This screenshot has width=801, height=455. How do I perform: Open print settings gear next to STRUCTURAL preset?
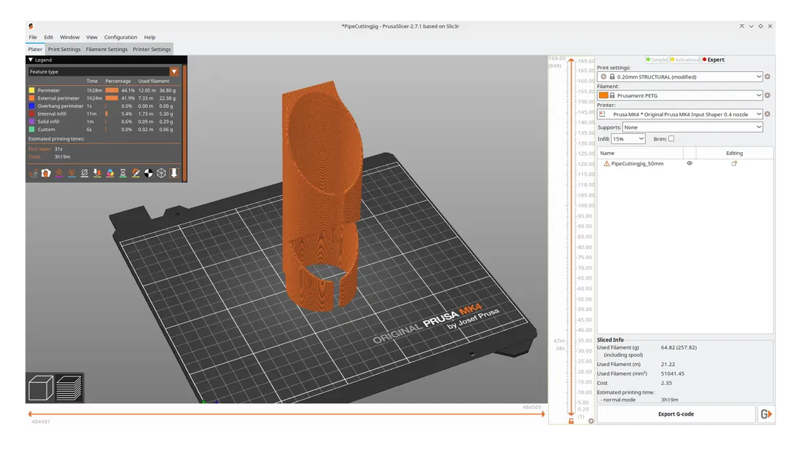point(767,76)
